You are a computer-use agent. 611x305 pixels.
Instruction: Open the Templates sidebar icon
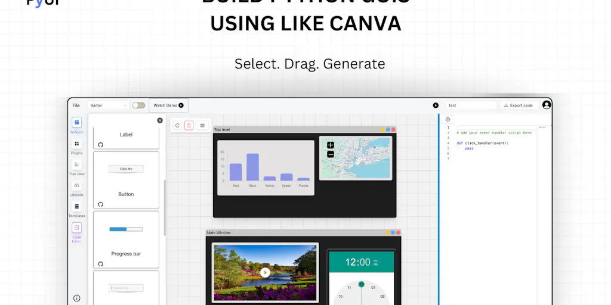(x=77, y=207)
